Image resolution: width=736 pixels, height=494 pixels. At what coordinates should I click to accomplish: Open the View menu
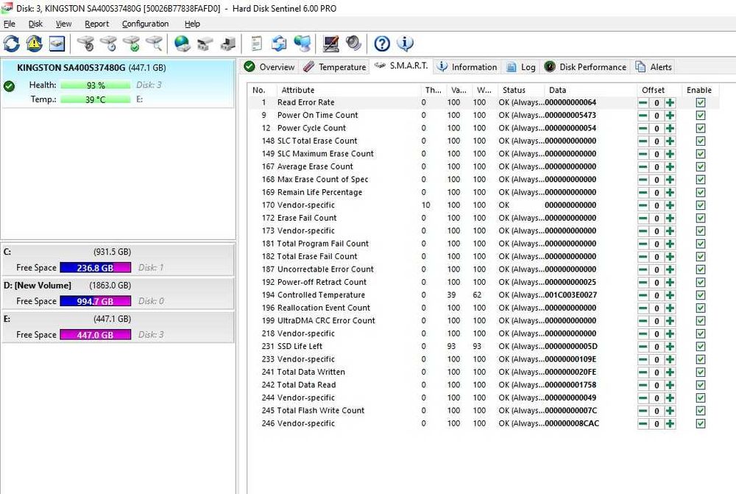click(x=63, y=24)
